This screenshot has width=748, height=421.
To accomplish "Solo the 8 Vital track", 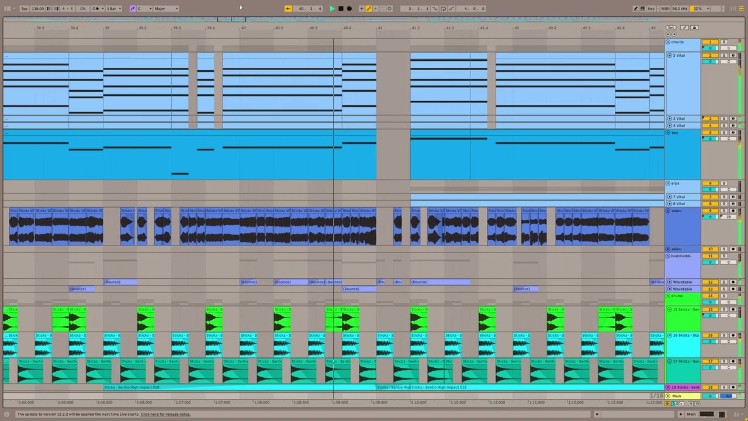I will point(724,204).
